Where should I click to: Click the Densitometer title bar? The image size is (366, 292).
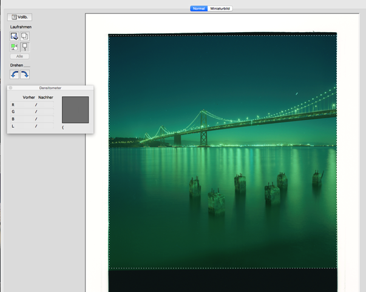point(50,88)
